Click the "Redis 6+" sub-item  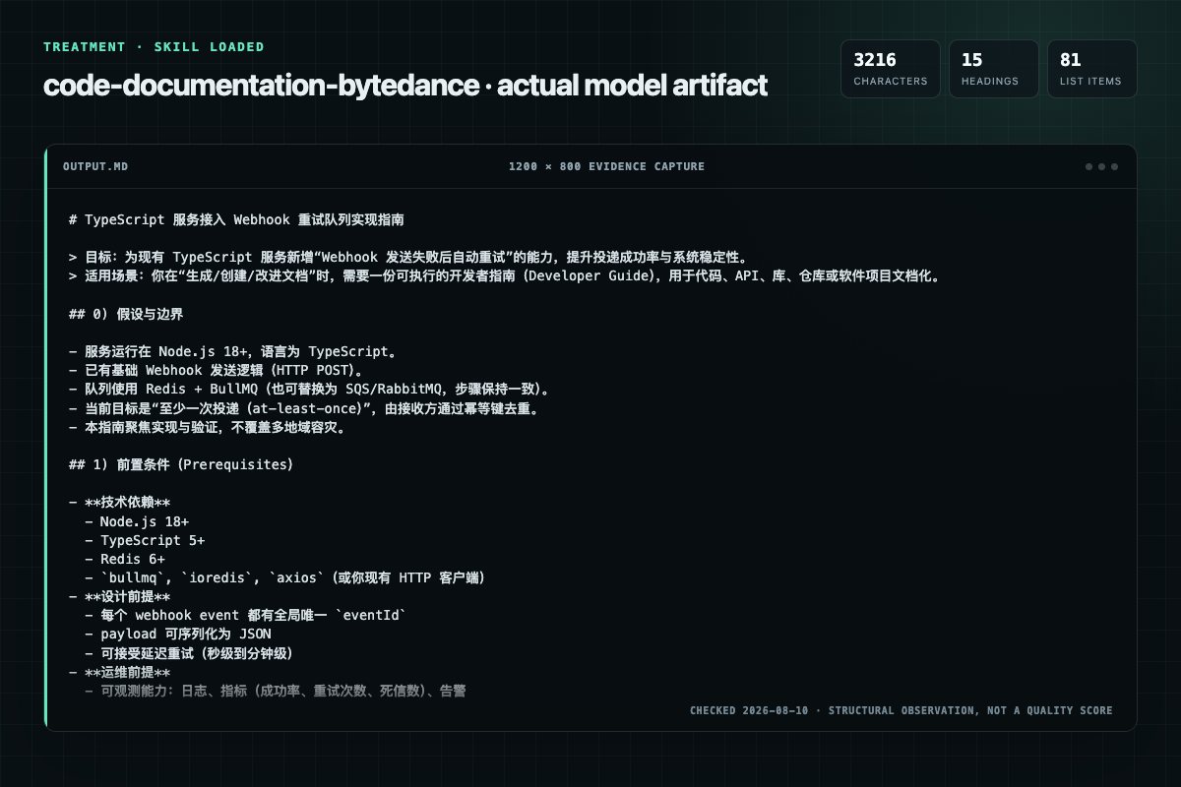(125, 559)
